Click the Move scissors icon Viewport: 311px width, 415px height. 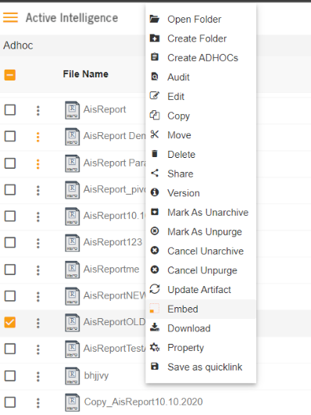click(155, 134)
